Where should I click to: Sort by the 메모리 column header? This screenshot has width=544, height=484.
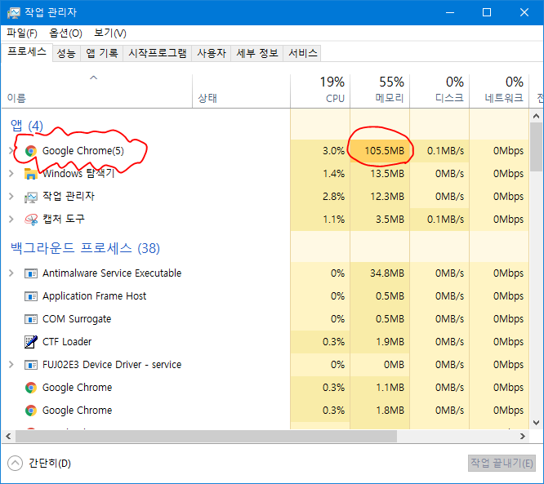[x=380, y=91]
